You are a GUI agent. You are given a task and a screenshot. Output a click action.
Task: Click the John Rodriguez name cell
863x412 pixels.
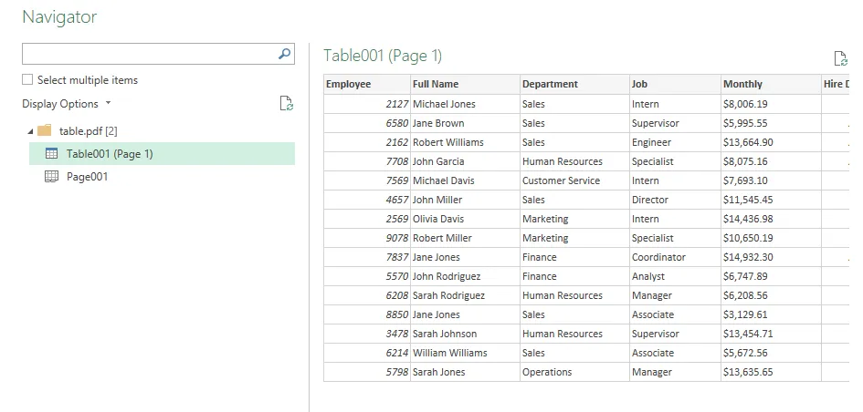tap(465, 276)
